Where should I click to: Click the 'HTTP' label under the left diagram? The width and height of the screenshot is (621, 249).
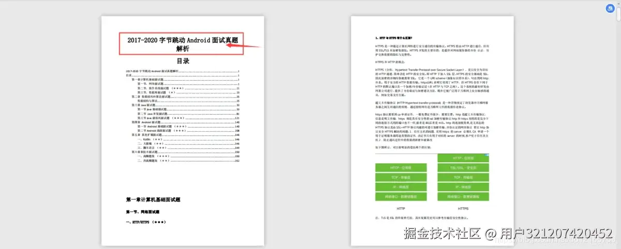pos(401,208)
